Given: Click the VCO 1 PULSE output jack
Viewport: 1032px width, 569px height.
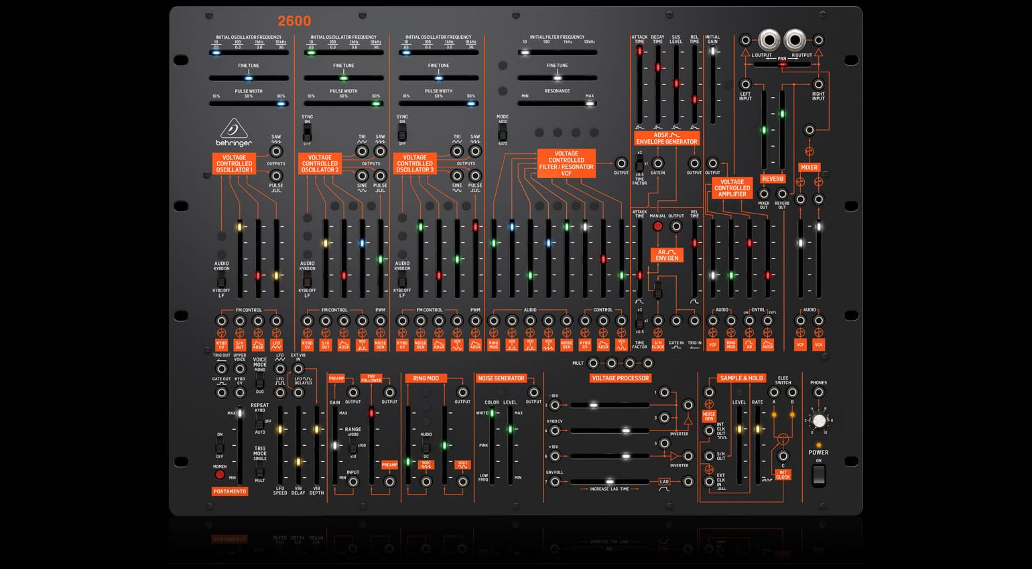Looking at the screenshot, I should [276, 176].
